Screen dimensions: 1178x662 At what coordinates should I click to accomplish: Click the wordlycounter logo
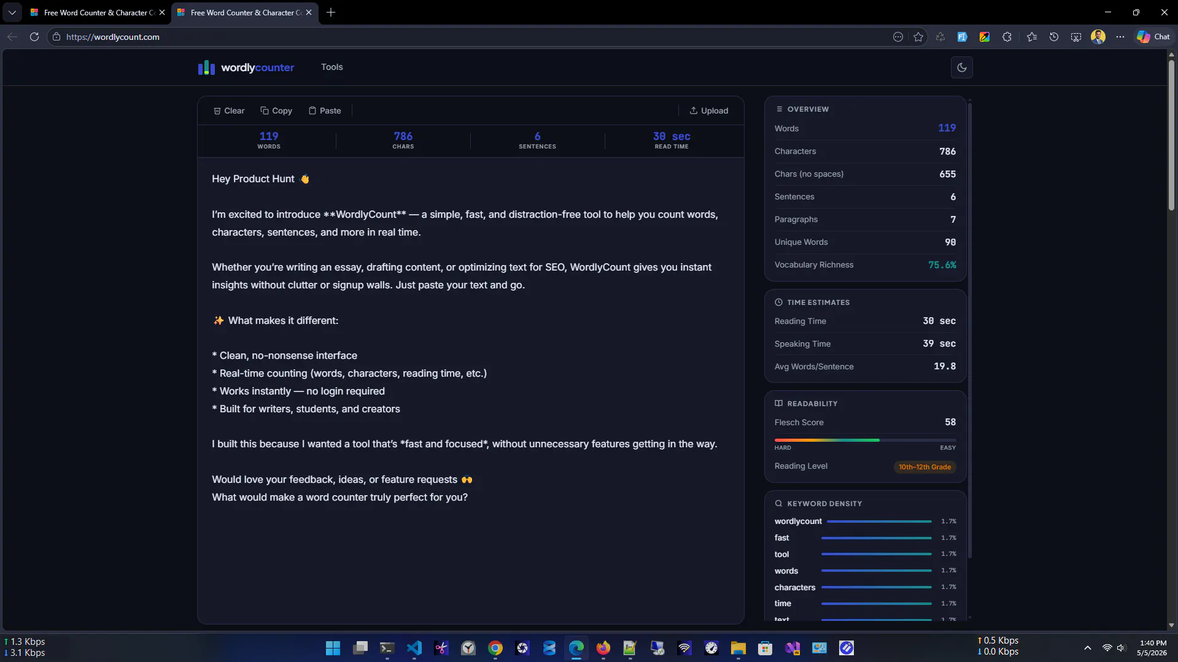246,67
